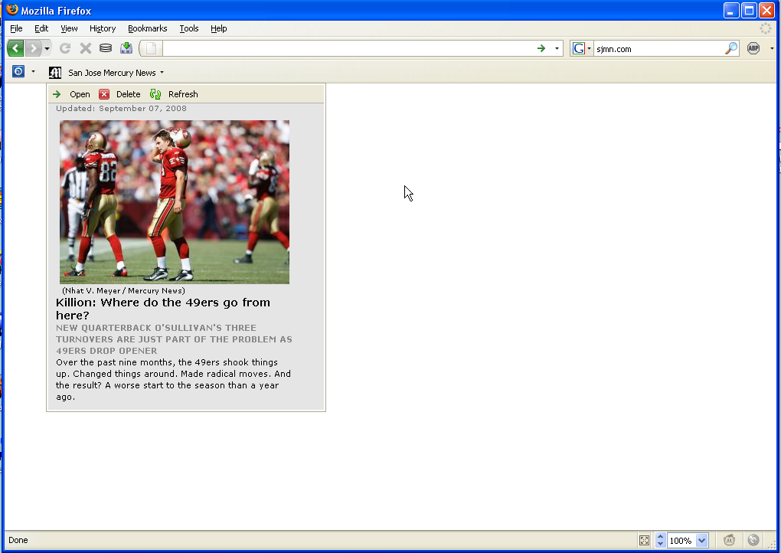Click the 'Done' status bar text

pos(18,540)
